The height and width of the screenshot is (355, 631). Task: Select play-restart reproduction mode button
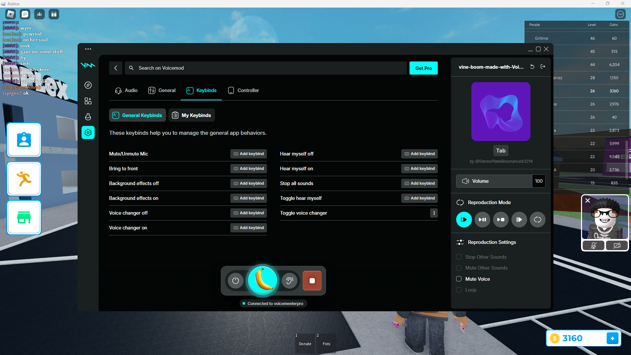tap(519, 220)
